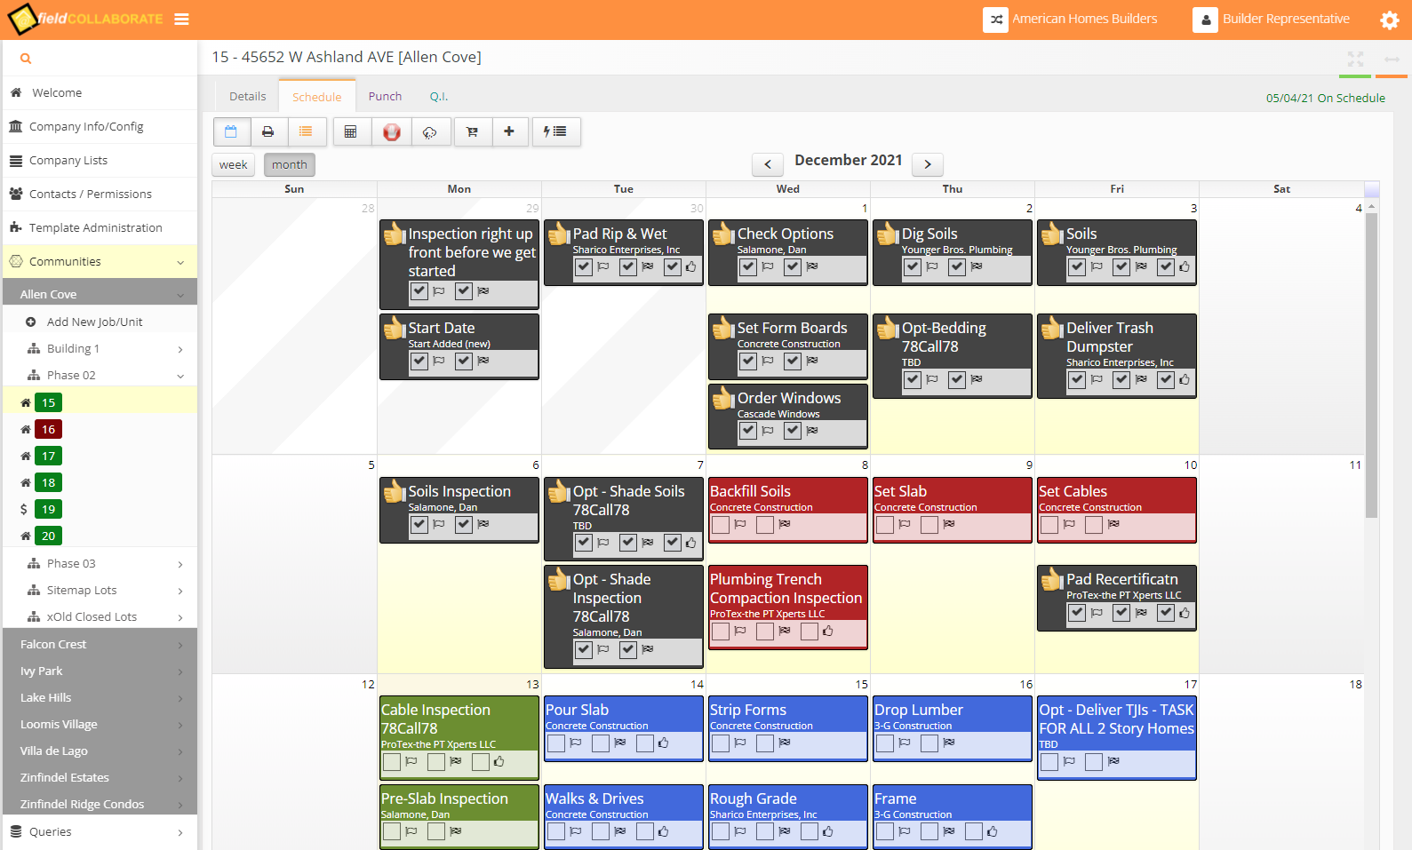Collapse the Communities section chevron

tap(180, 262)
